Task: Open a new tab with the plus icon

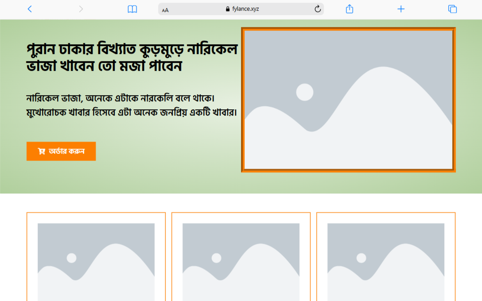Action: [400, 9]
